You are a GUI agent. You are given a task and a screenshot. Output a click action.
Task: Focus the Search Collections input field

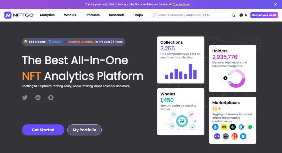[190, 15]
